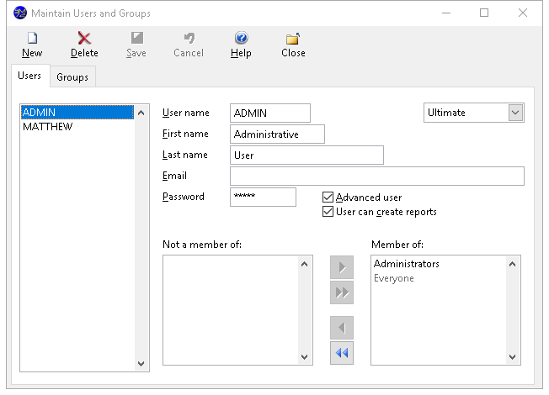
Task: Select Everyone in Member of list
Action: click(439, 278)
